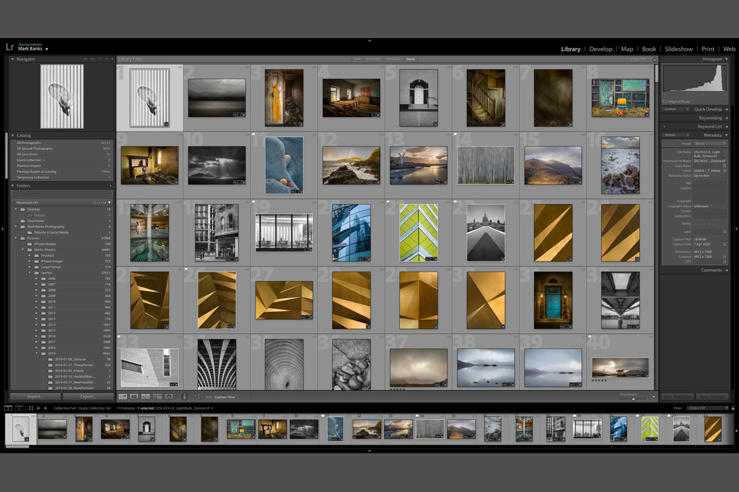Screen dimensions: 739x492
Task: Open Compare view (XY icon)
Action: (x=146, y=397)
